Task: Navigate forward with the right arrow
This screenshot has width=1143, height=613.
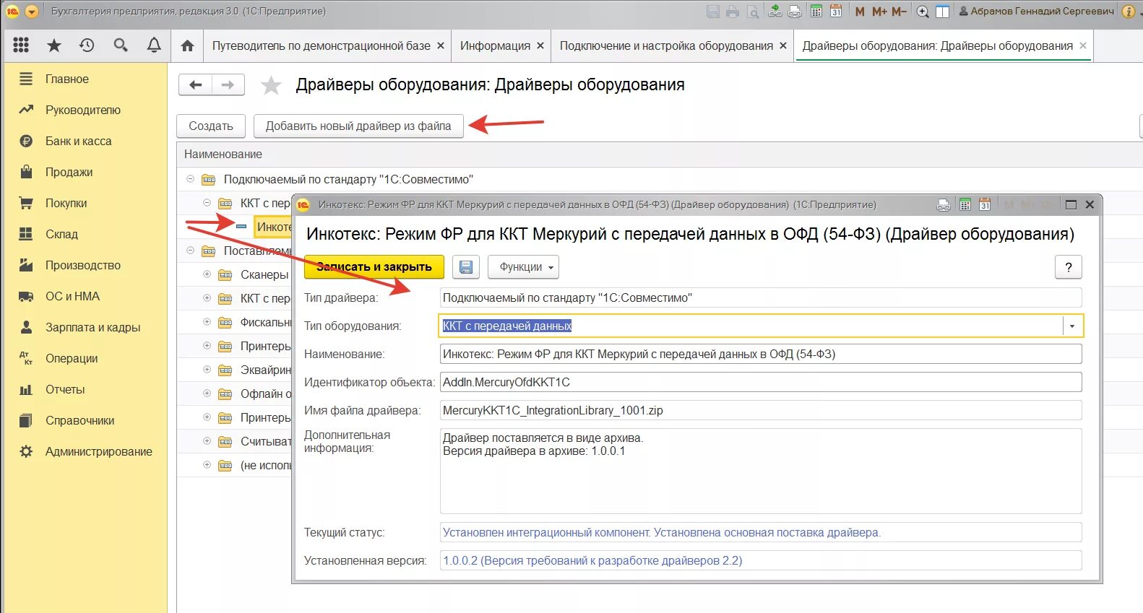Action: click(x=228, y=85)
